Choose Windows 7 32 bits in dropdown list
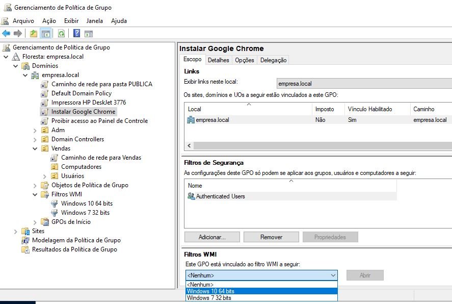 [261, 298]
